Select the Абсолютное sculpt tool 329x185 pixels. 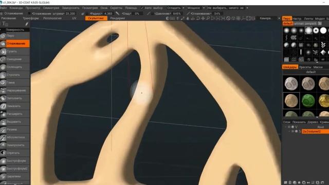point(15,137)
